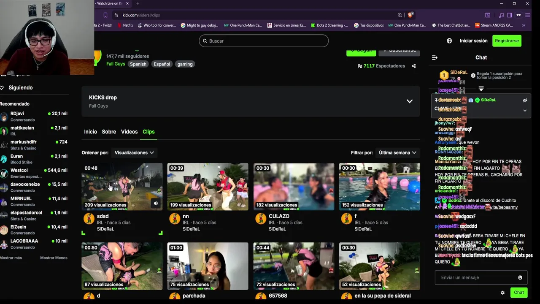Open the Fall Guys category link

116,64
